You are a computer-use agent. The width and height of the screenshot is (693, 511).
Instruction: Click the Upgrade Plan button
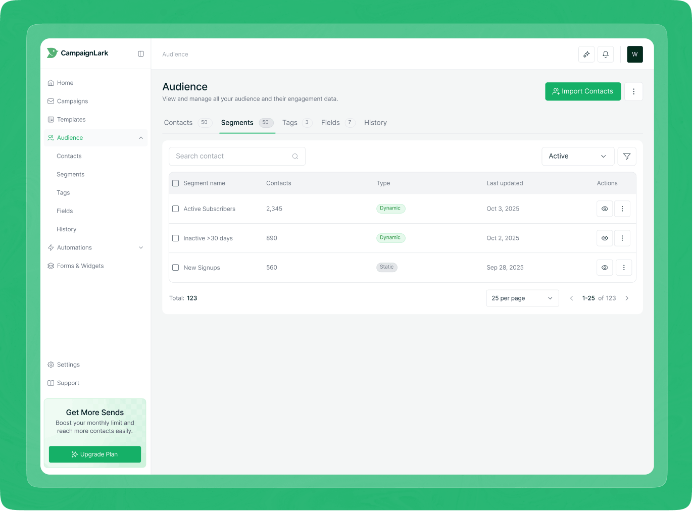click(95, 454)
